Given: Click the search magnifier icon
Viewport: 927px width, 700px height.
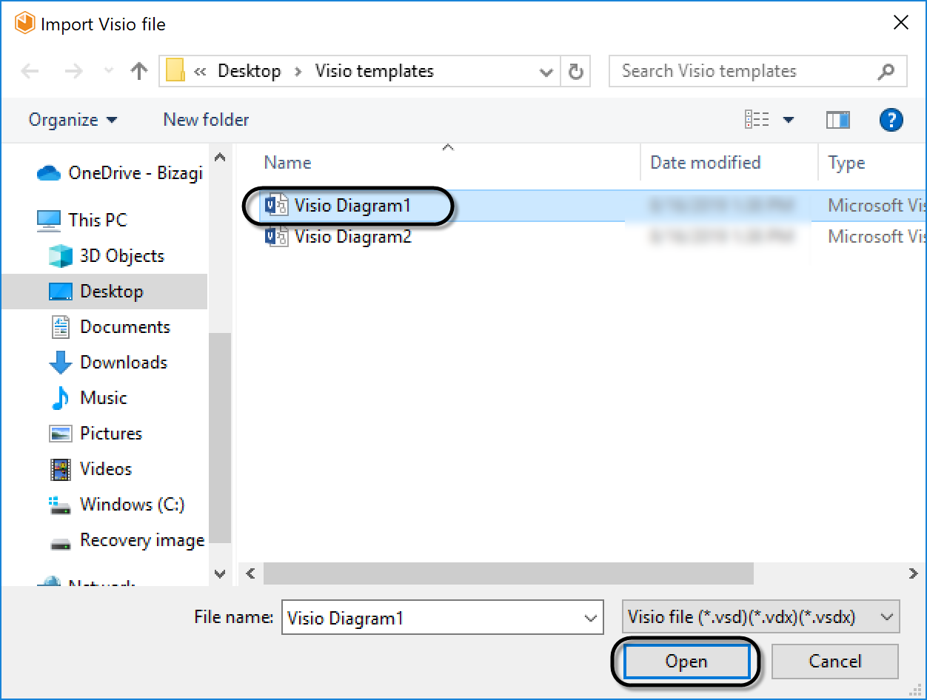Looking at the screenshot, I should pyautogui.click(x=886, y=72).
